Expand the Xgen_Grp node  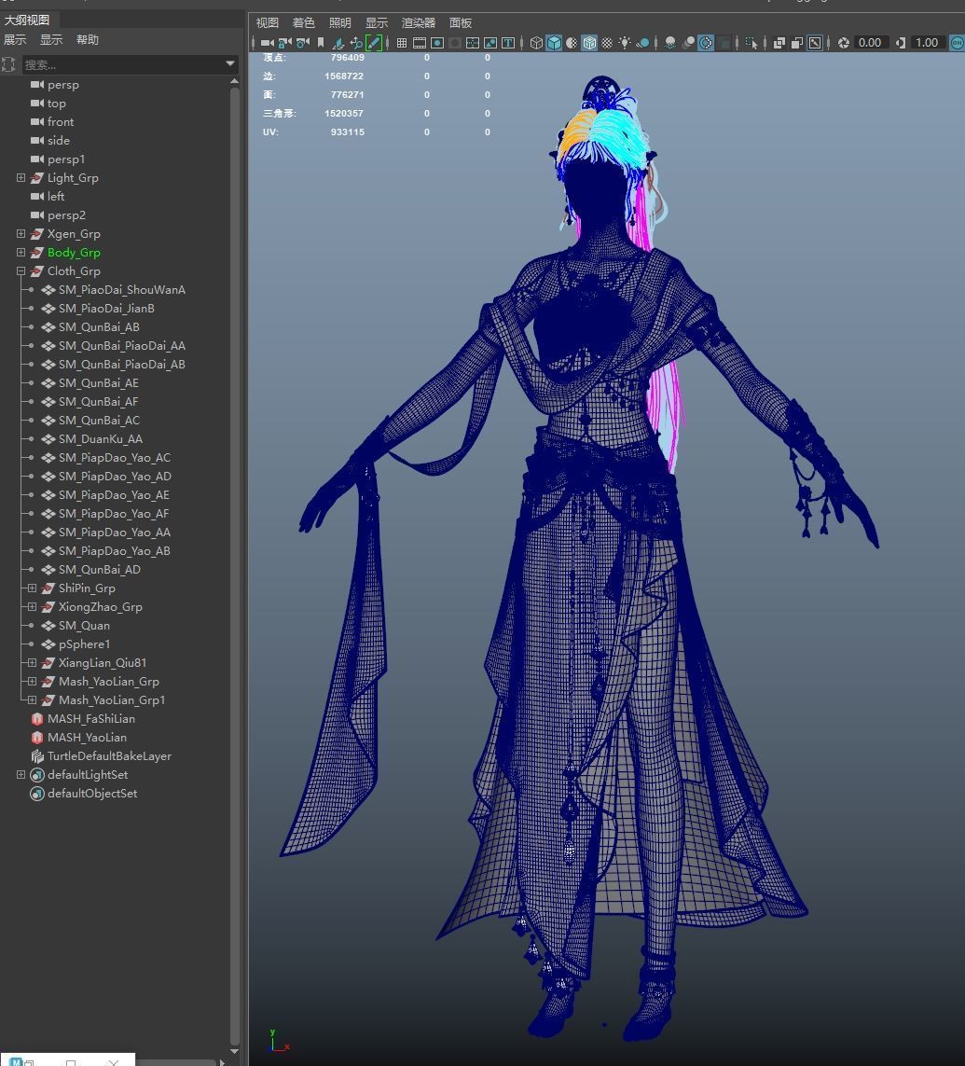tap(21, 234)
